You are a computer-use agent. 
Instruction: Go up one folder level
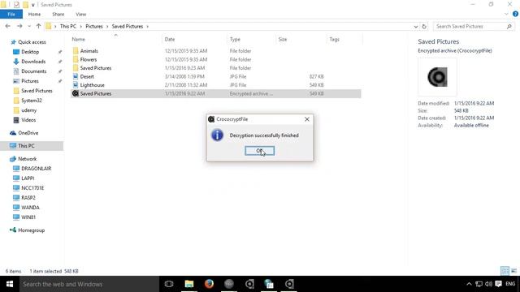pyautogui.click(x=38, y=26)
